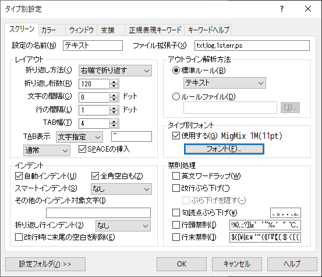The width and height of the screenshot is (322, 277).
Task: Click the rule file path field
Action: click(x=230, y=107)
